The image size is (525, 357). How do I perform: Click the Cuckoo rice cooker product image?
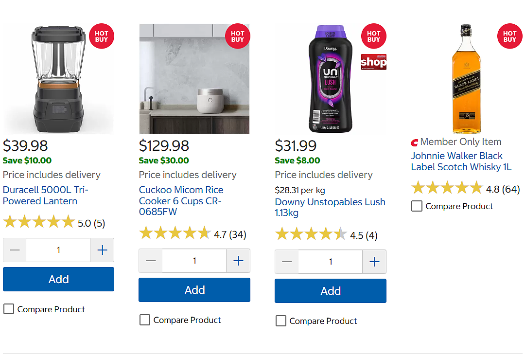(x=194, y=79)
